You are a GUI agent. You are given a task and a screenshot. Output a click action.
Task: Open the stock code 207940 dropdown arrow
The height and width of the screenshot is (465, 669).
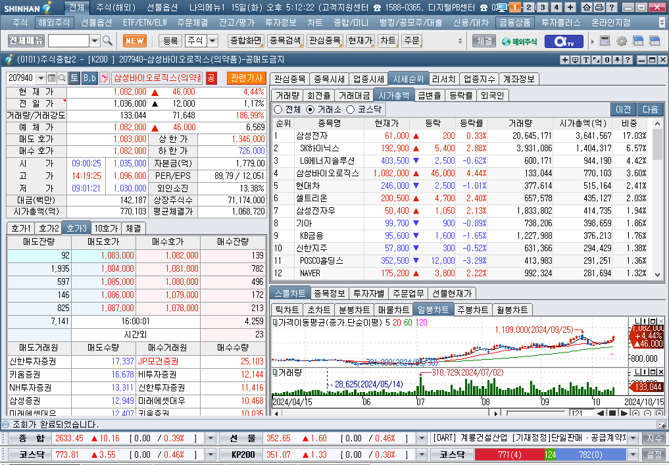tap(41, 78)
